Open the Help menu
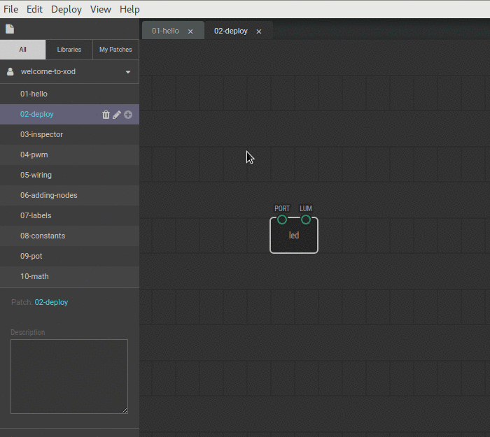This screenshot has height=437, width=490. point(129,9)
